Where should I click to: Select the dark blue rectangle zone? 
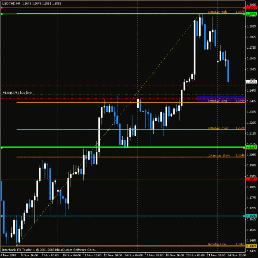tap(221, 98)
